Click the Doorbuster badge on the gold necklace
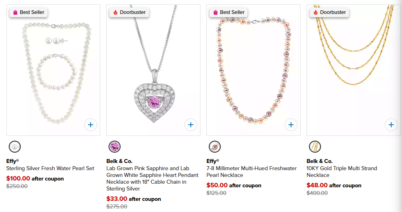Image resolution: width=402 pixels, height=212 pixels. [329, 12]
